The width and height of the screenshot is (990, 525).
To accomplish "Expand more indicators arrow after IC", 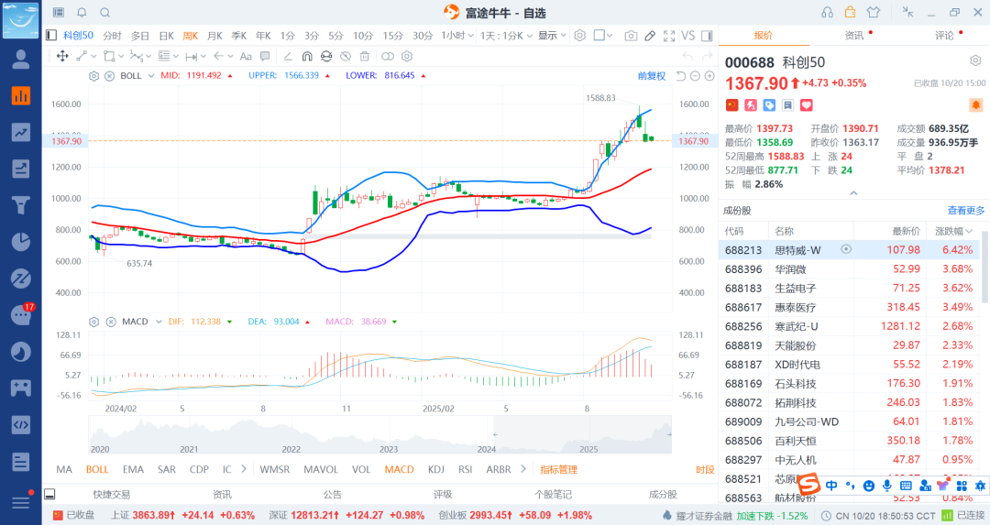I will (245, 469).
